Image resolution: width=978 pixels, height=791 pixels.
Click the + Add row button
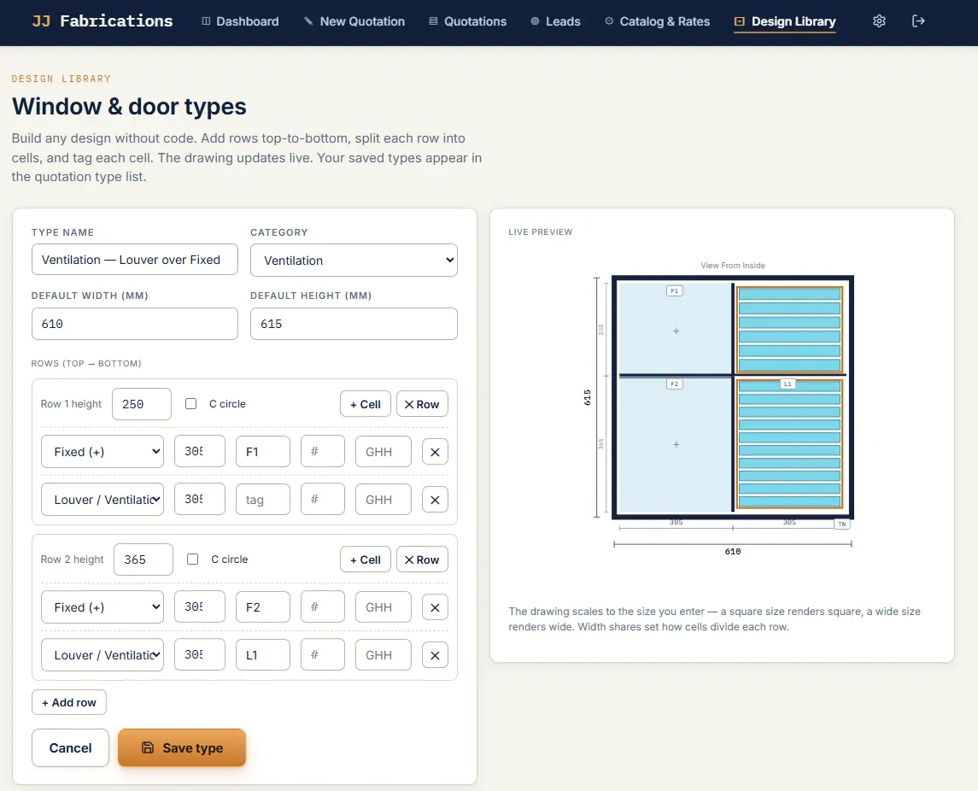pos(69,702)
